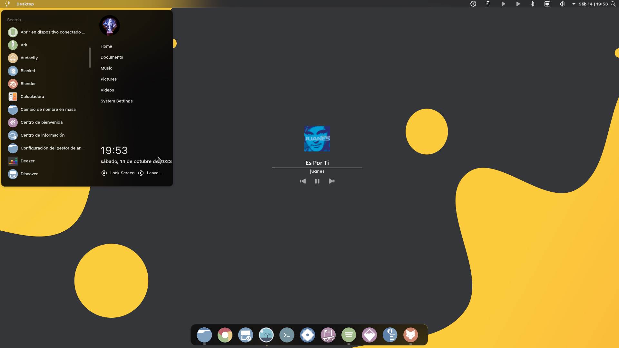619x348 pixels.
Task: Open System Settings from the launcher
Action: click(116, 101)
